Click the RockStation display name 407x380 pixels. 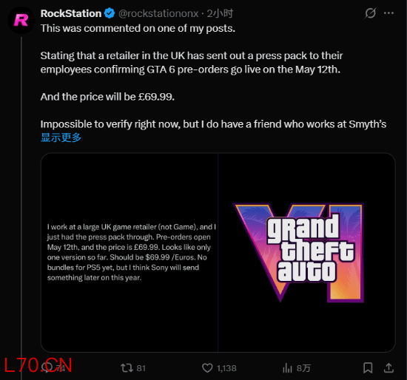[x=71, y=13]
